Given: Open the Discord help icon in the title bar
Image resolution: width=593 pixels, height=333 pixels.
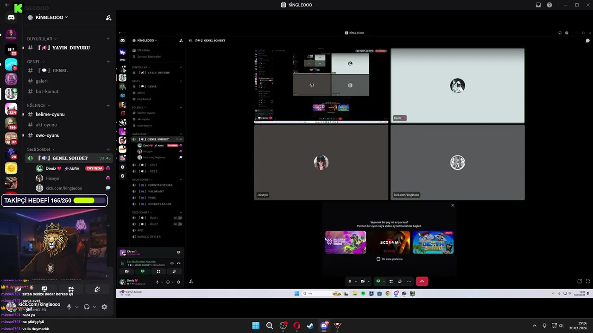Looking at the screenshot, I should point(549,5).
